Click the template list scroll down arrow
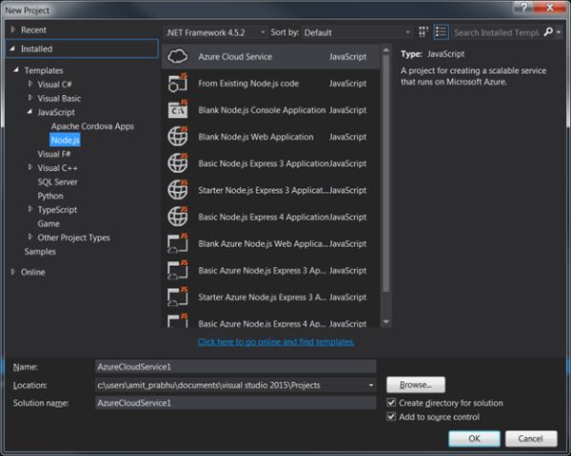The height and width of the screenshot is (456, 571). 386,322
